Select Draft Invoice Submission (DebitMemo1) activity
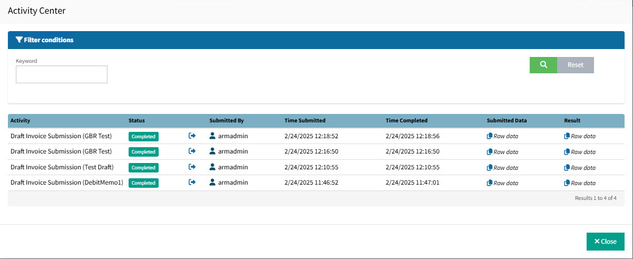The image size is (633, 259). (x=67, y=183)
